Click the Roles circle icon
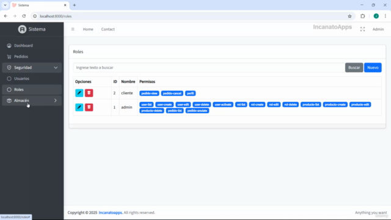 tap(9, 90)
